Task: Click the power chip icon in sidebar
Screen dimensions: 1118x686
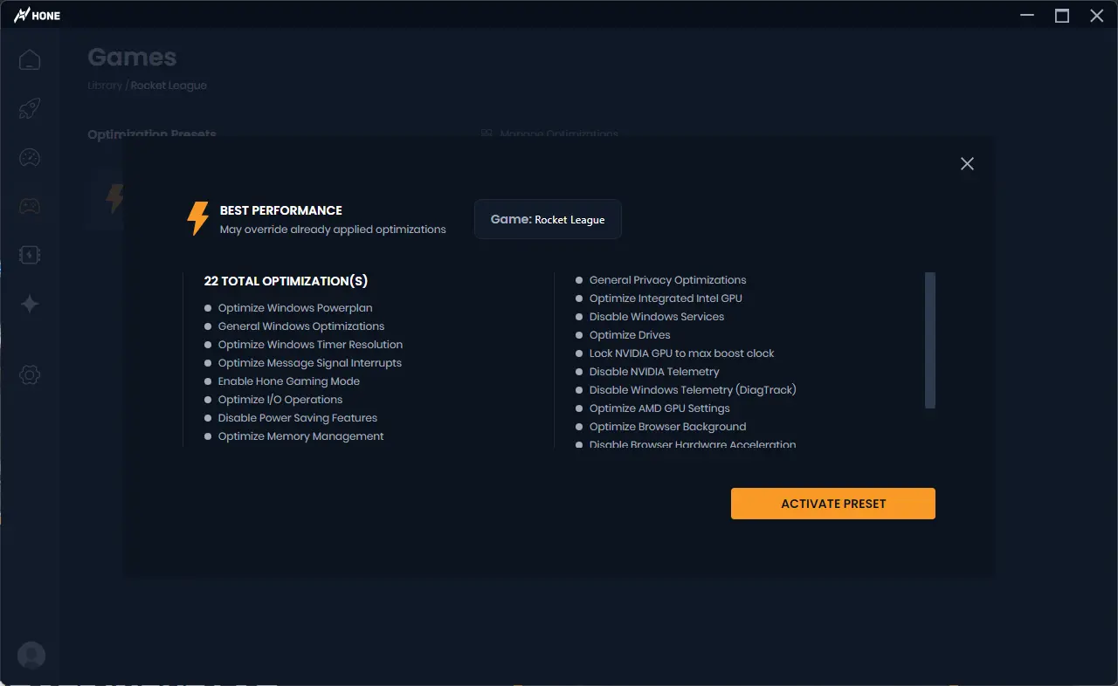Action: tap(30, 255)
